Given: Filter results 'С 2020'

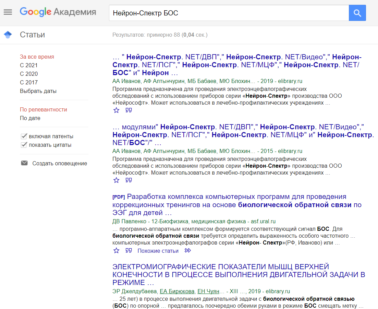Looking at the screenshot, I should pos(29,74).
